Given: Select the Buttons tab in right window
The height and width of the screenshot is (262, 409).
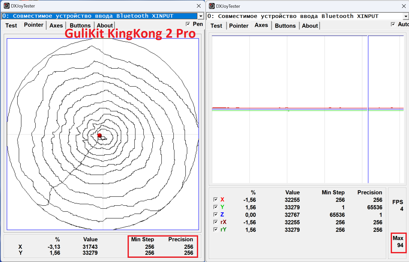Looking at the screenshot, I should [x=285, y=26].
